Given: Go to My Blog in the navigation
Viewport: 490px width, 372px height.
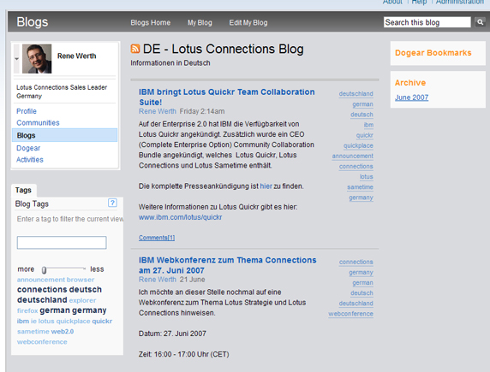Looking at the screenshot, I should (x=200, y=22).
